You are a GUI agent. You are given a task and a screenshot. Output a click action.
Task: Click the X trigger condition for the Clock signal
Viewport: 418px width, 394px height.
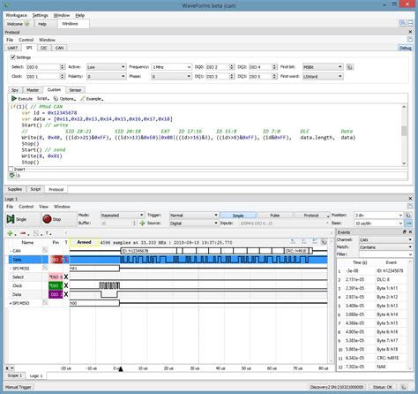tap(66, 285)
